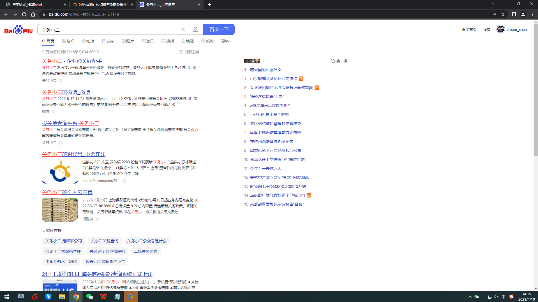Open 设置 menu at top right
The height and width of the screenshot is (302, 538).
point(487,29)
